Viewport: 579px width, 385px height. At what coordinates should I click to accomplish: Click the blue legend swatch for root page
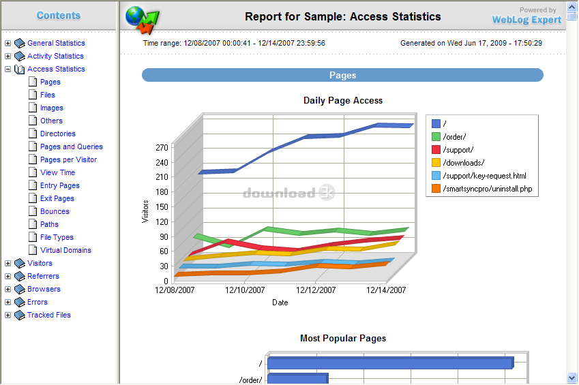pos(436,124)
